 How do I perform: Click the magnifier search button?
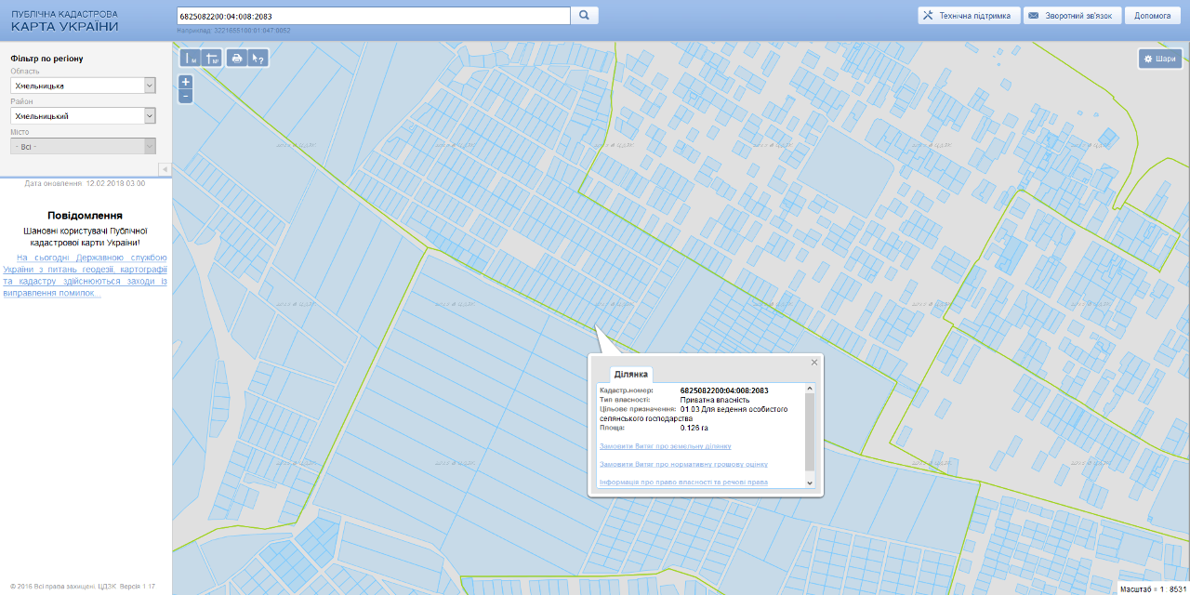click(x=584, y=16)
